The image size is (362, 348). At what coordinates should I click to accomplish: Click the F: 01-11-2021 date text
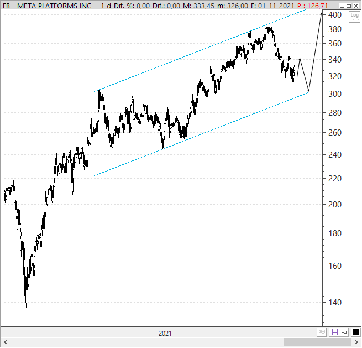(272, 6)
